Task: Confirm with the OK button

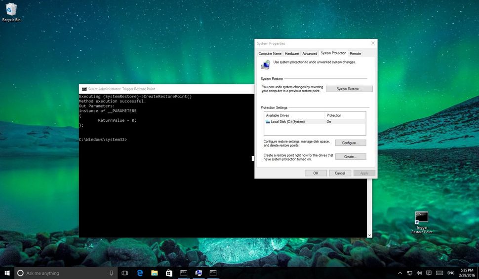Action: (316, 173)
